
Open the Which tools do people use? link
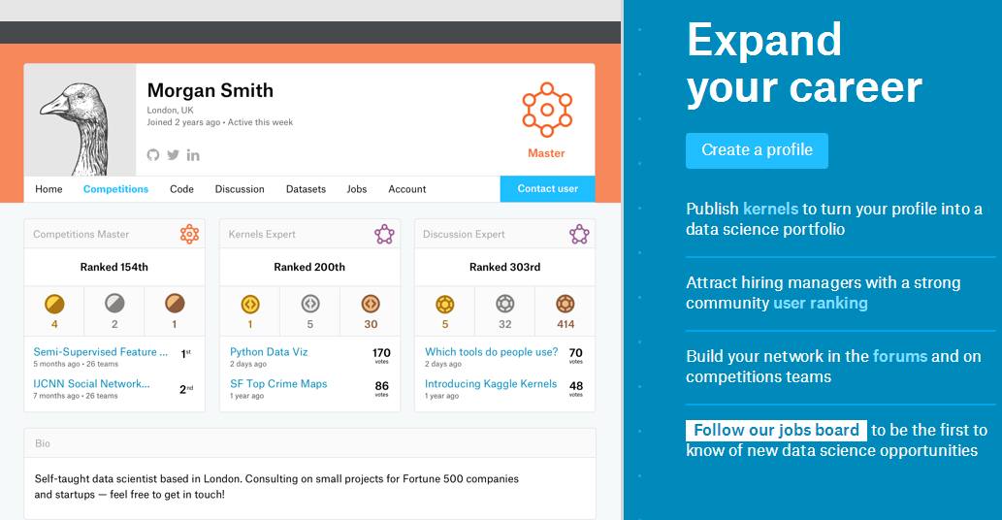[x=491, y=352]
